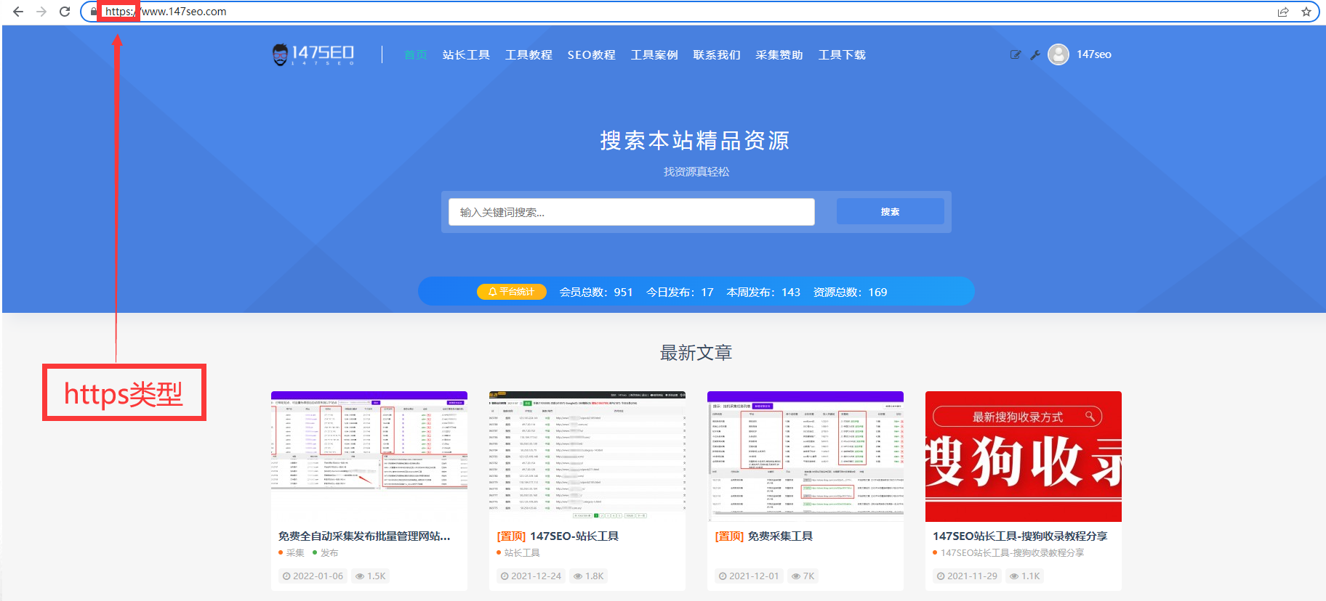The height and width of the screenshot is (601, 1326).
Task: Open the 免费采集工具 article thumbnail
Action: pos(805,457)
